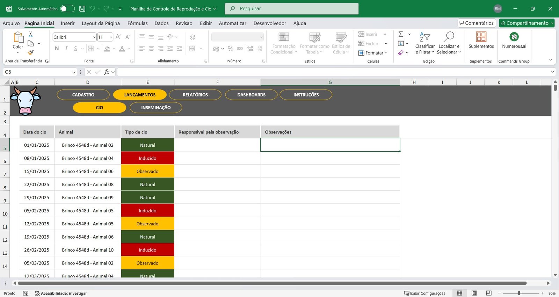Image resolution: width=559 pixels, height=297 pixels.
Task: Click the insert function fx icon
Action: [107, 72]
